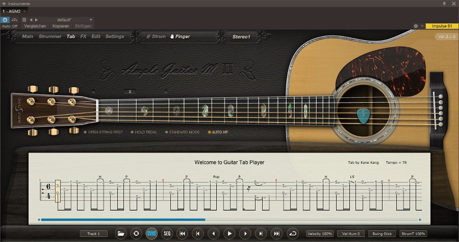Toggle the SYNC button
Image resolution: width=459 pixels, height=242 pixels.
[x=151, y=233]
